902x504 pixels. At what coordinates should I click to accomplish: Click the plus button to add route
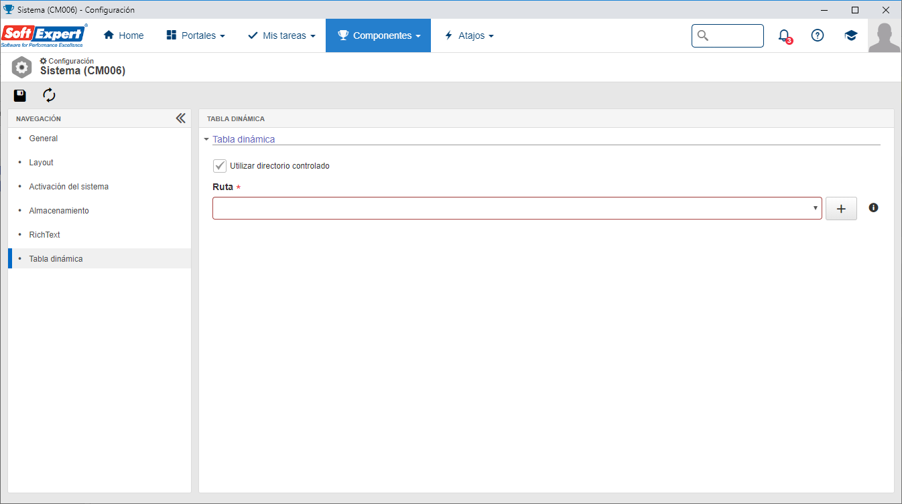(x=841, y=209)
